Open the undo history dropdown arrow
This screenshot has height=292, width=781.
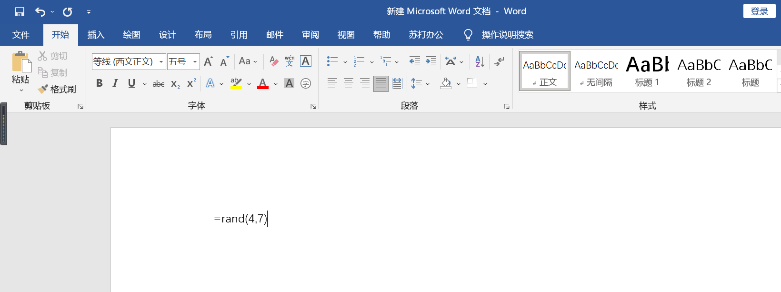(x=52, y=11)
